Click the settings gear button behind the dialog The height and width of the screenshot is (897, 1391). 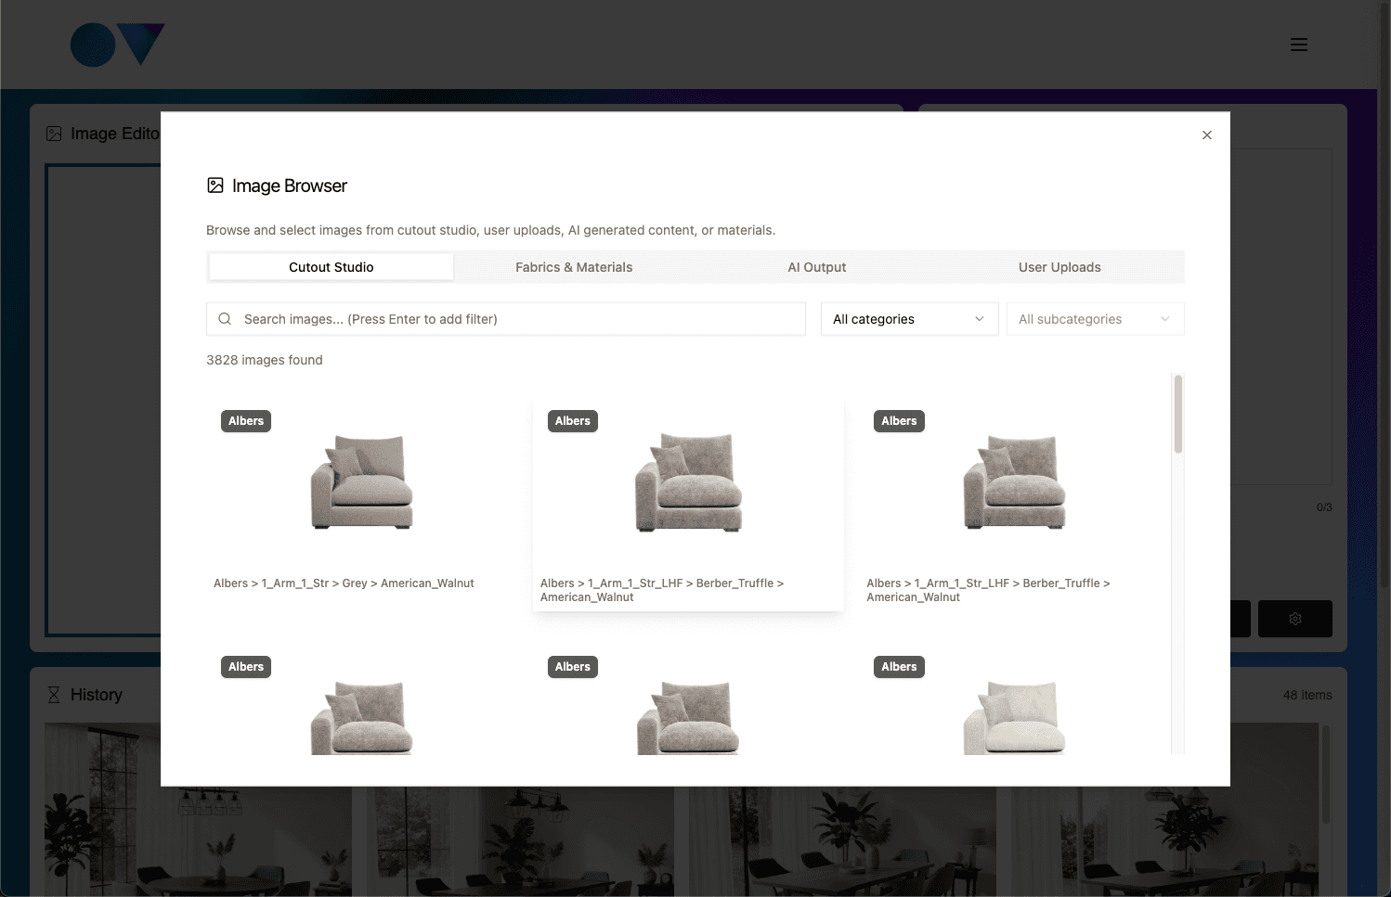pos(1294,619)
